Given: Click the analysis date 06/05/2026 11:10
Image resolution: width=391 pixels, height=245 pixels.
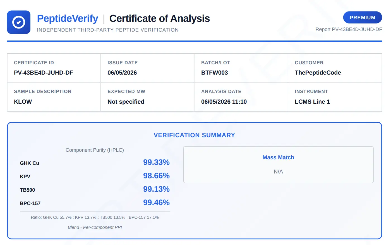Looking at the screenshot, I should click(x=224, y=102).
